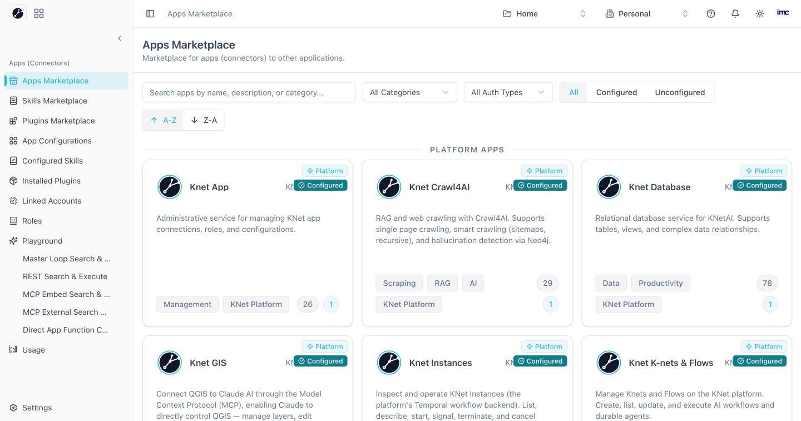Click the Settings gear icon
This screenshot has width=801, height=421.
pos(13,408)
